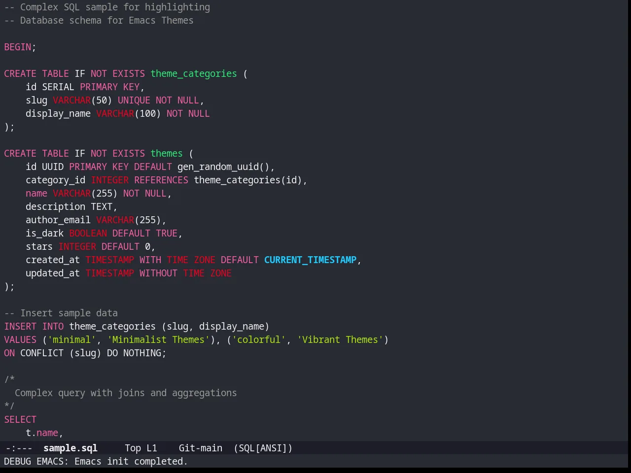Click updated_at column name

53,273
